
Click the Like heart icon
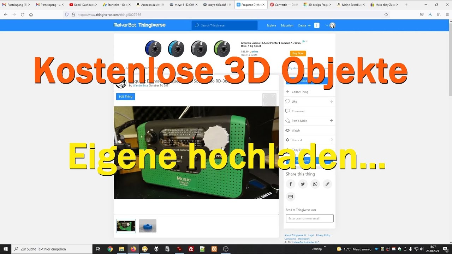[287, 102]
